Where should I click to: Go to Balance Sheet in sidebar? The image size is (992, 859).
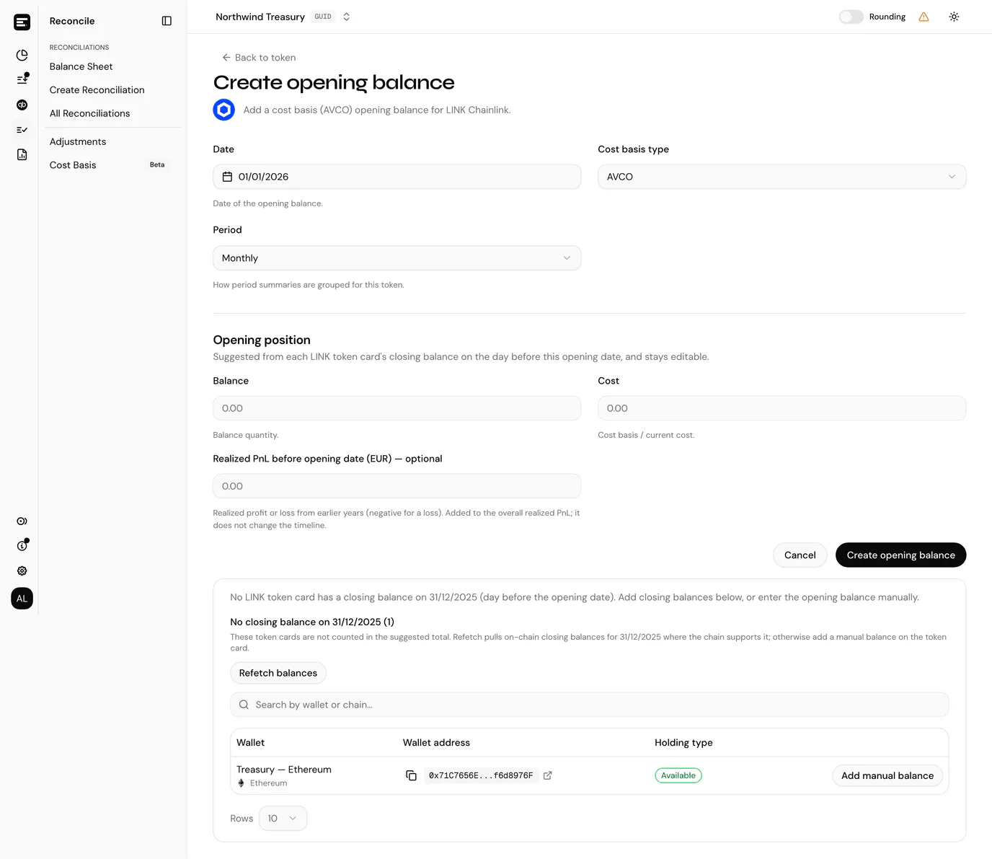pos(81,66)
